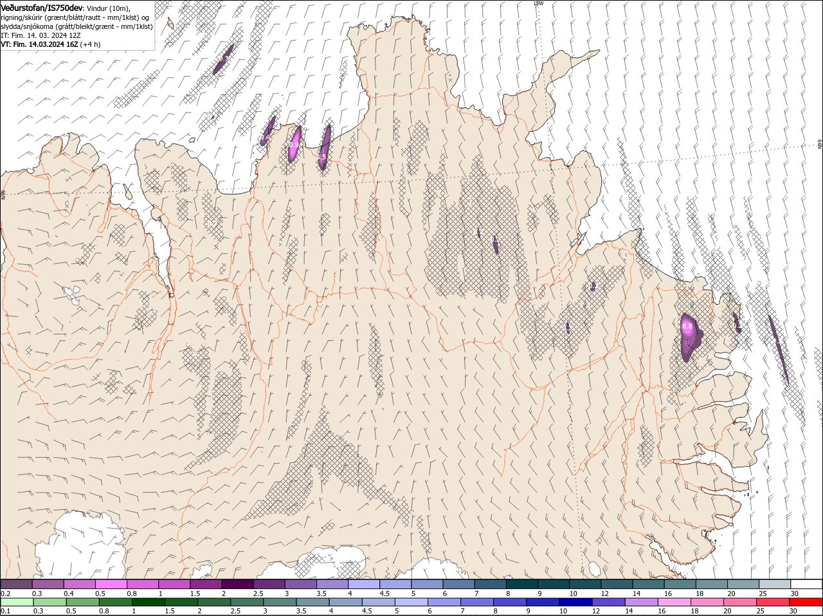Click the medium blue 8 rain-scale swatch

coord(509,602)
